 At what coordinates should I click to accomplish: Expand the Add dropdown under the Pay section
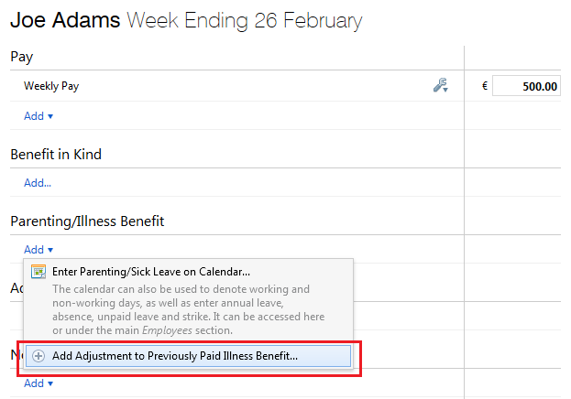pos(38,116)
